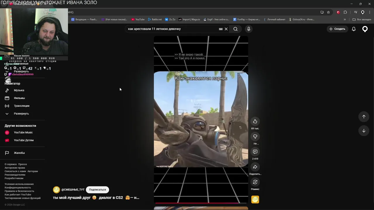Image resolution: width=374 pixels, height=210 pixels.
Task: Open the Import | Wago.io bookmark
Action: tap(189, 20)
